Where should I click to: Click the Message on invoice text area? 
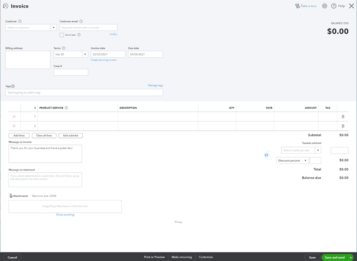pyautogui.click(x=46, y=154)
